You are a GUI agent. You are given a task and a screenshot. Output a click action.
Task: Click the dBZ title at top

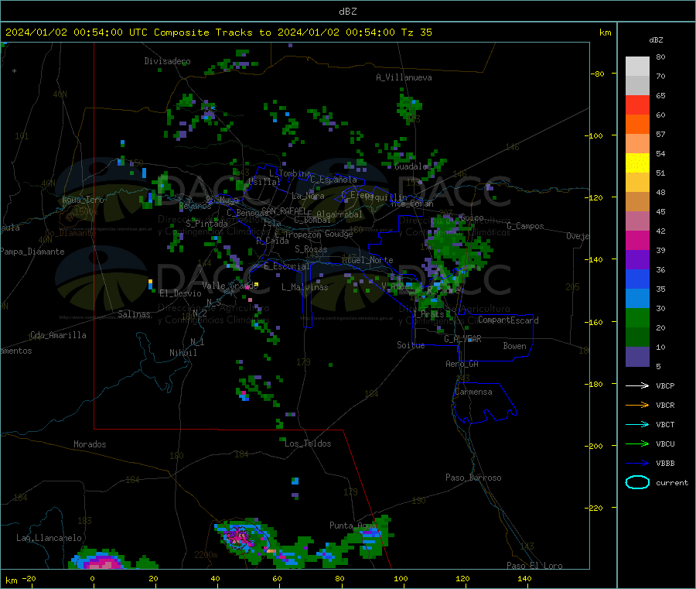347,12
